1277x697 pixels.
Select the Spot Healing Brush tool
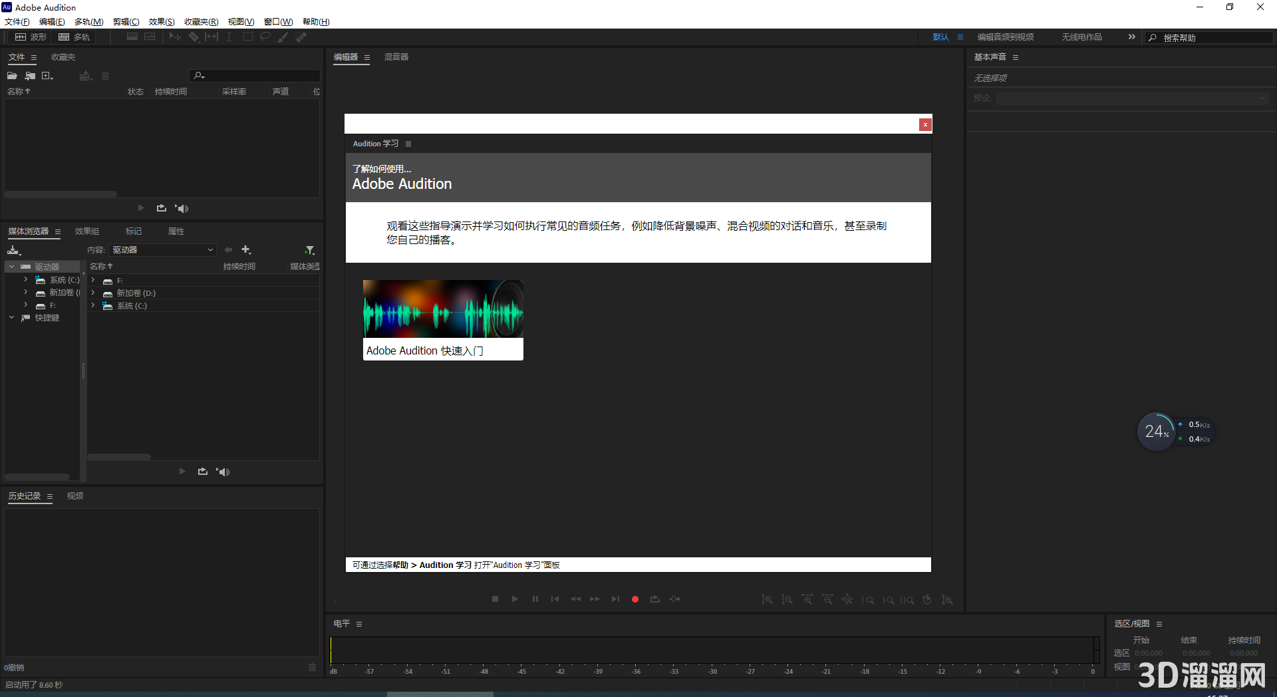(x=301, y=37)
